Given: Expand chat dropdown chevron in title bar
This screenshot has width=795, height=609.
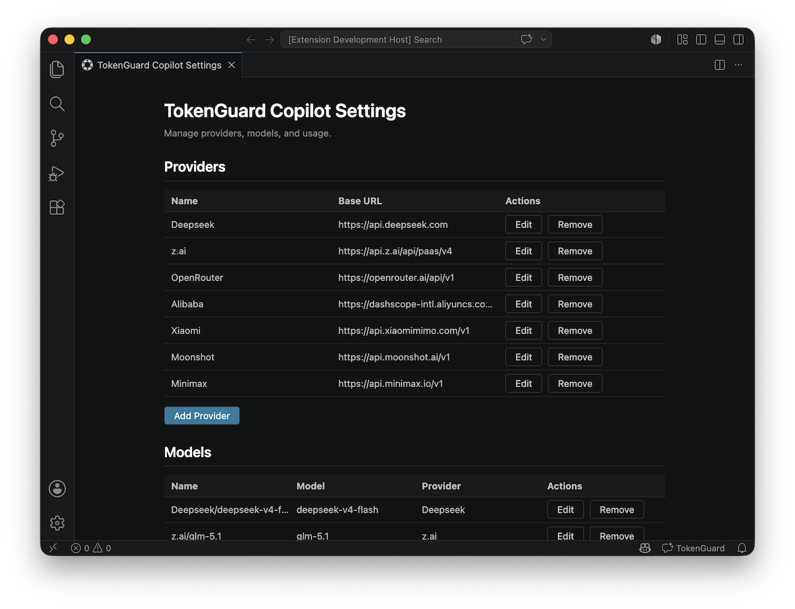Looking at the screenshot, I should pos(544,40).
